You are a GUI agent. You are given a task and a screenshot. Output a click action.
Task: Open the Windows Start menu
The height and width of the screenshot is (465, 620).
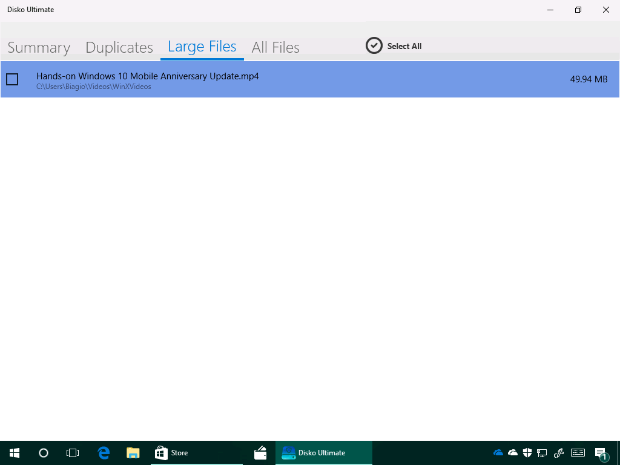point(15,453)
